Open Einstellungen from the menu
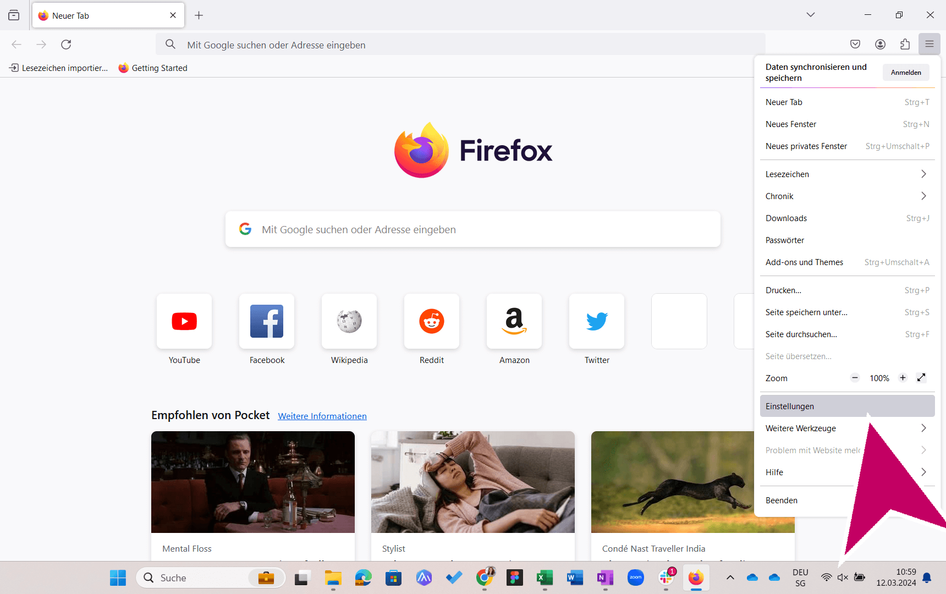Image resolution: width=946 pixels, height=594 pixels. pos(847,406)
